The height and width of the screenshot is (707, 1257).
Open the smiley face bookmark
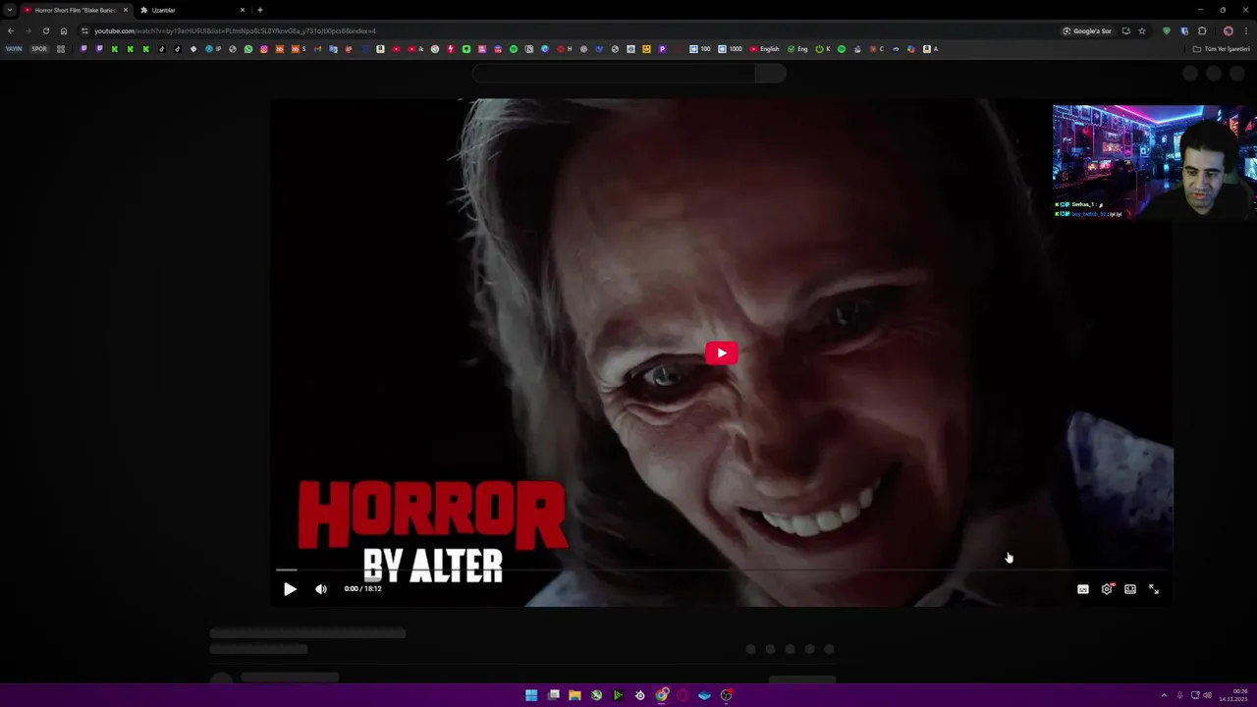[x=646, y=49]
